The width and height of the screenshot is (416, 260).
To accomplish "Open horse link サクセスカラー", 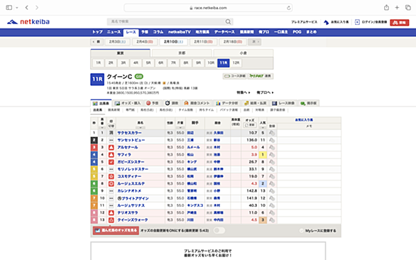I will 129,133.
